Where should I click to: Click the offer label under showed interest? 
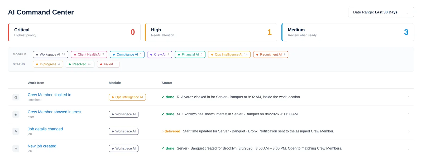pyautogui.click(x=31, y=117)
